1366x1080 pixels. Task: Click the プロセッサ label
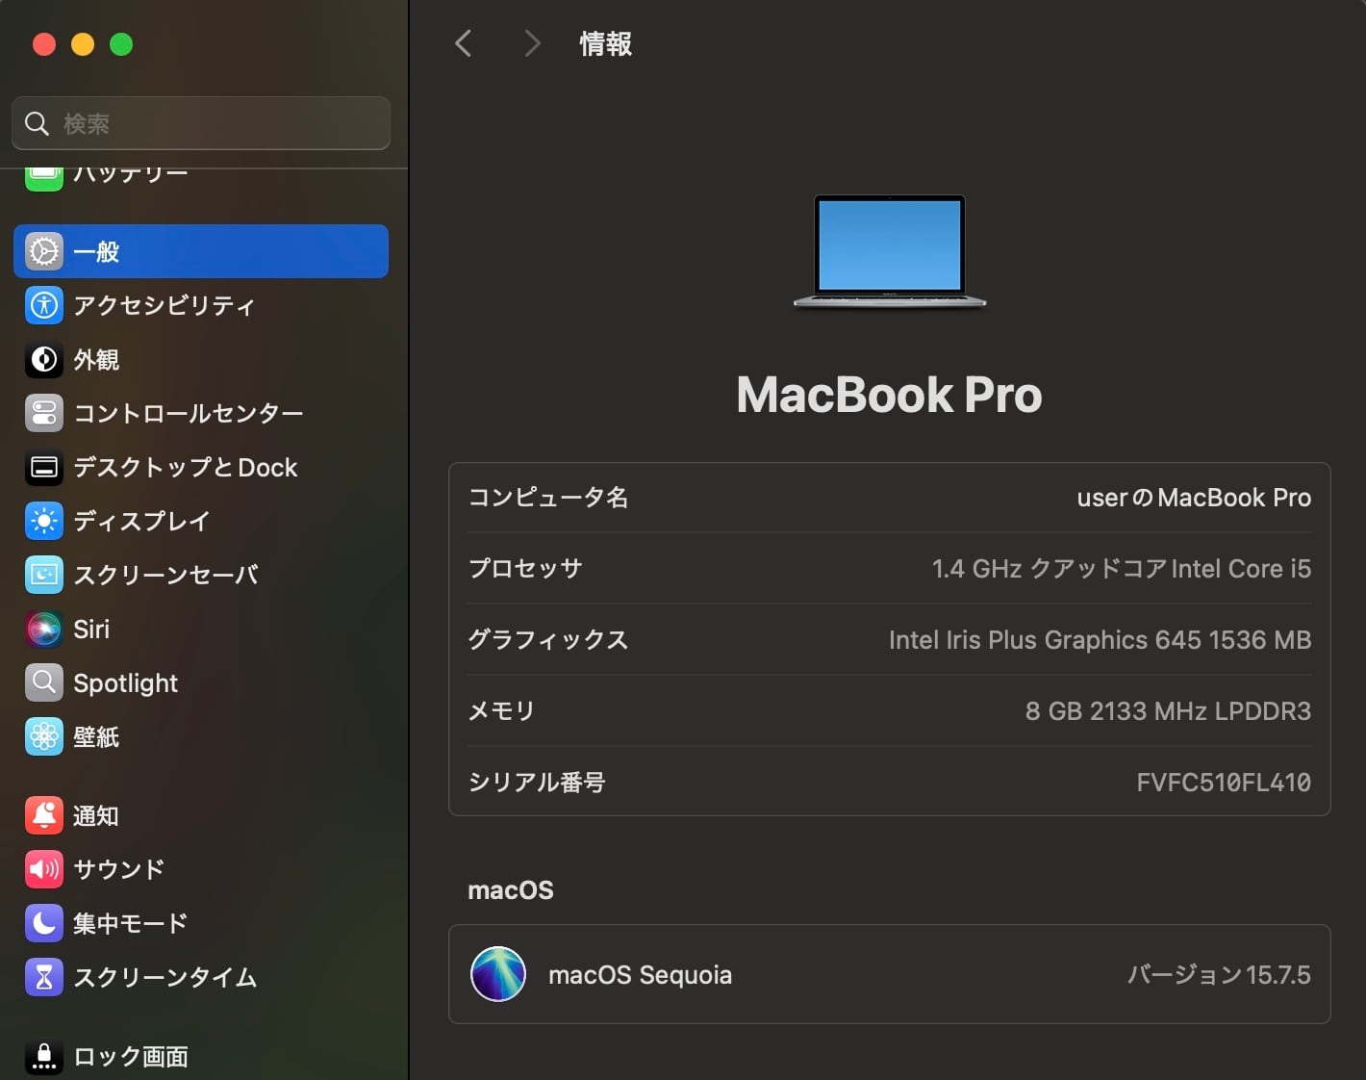coord(525,569)
